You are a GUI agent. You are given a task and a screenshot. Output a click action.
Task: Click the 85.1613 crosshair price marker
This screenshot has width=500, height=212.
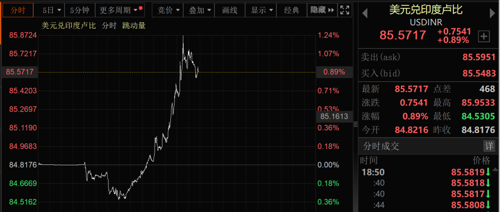click(334, 116)
